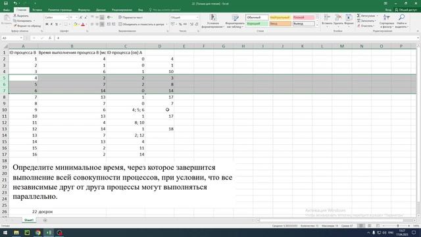The height and width of the screenshot is (237, 421).
Task: Decrease font size with the small A
Action: pos(86,18)
